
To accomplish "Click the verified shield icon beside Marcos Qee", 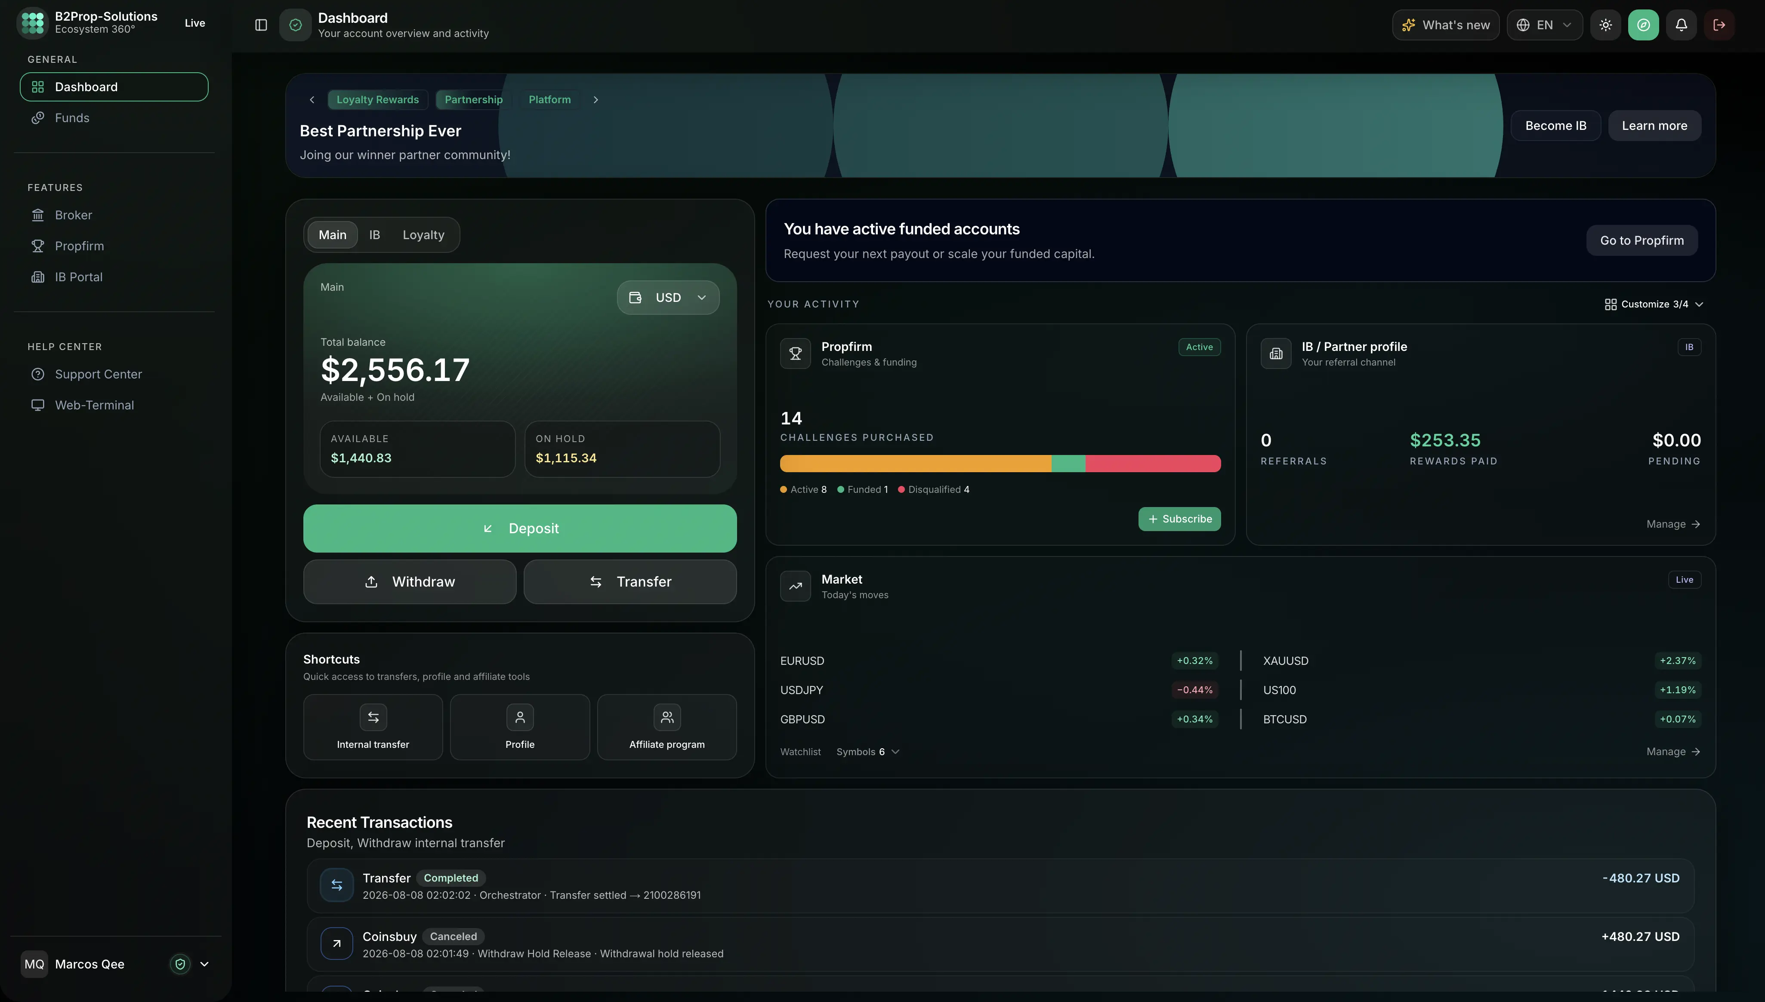I will [180, 964].
